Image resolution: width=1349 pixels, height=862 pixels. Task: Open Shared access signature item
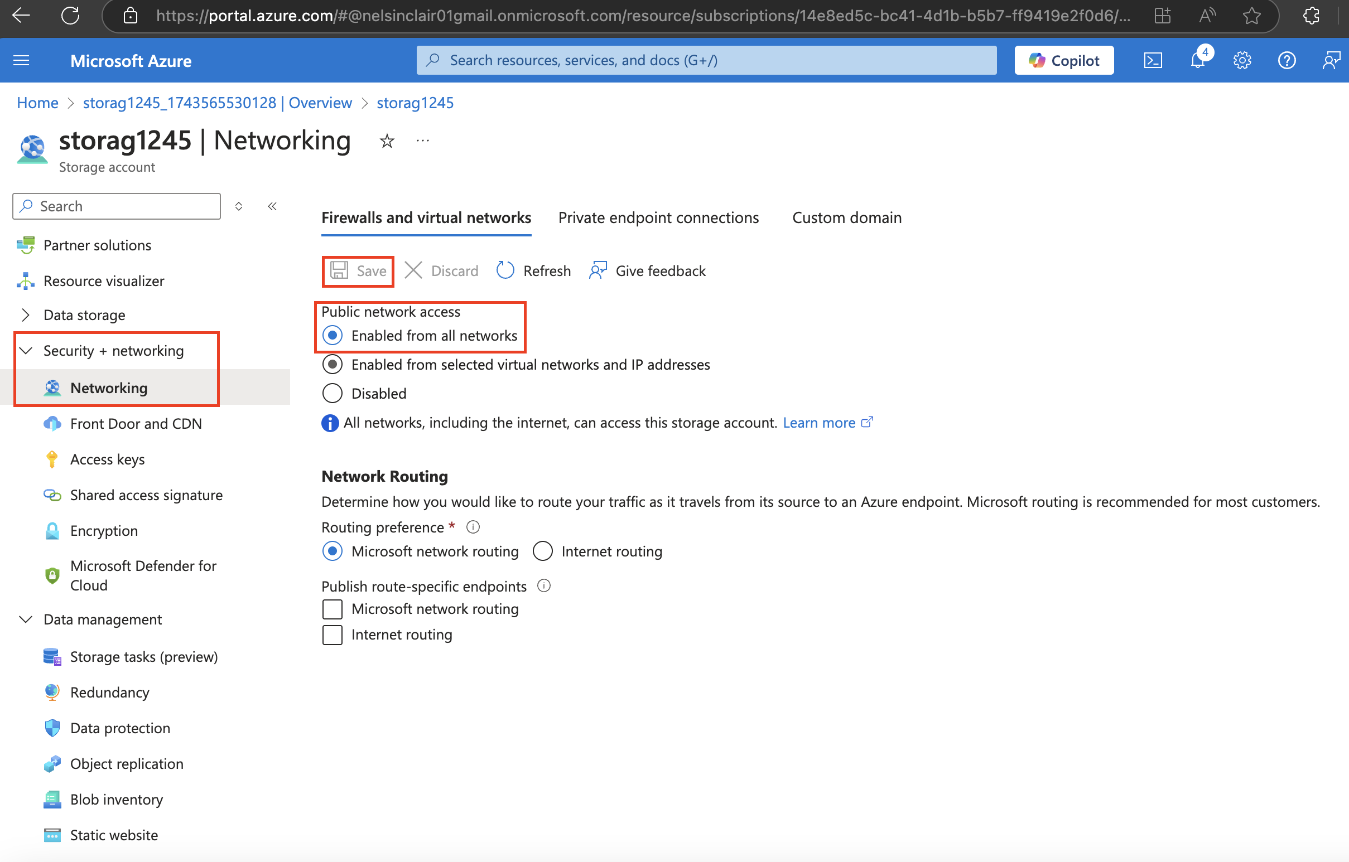(146, 495)
